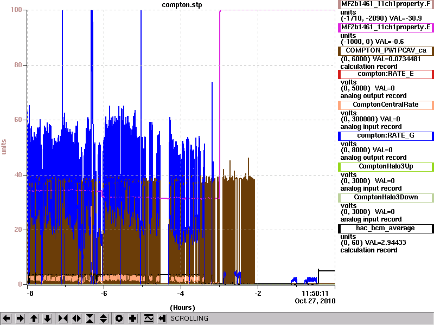Image resolution: width=434 pixels, height=325 pixels.
Task: Select the MF2b1461_11ch1property.F curve legend
Action: (x=386, y=4)
